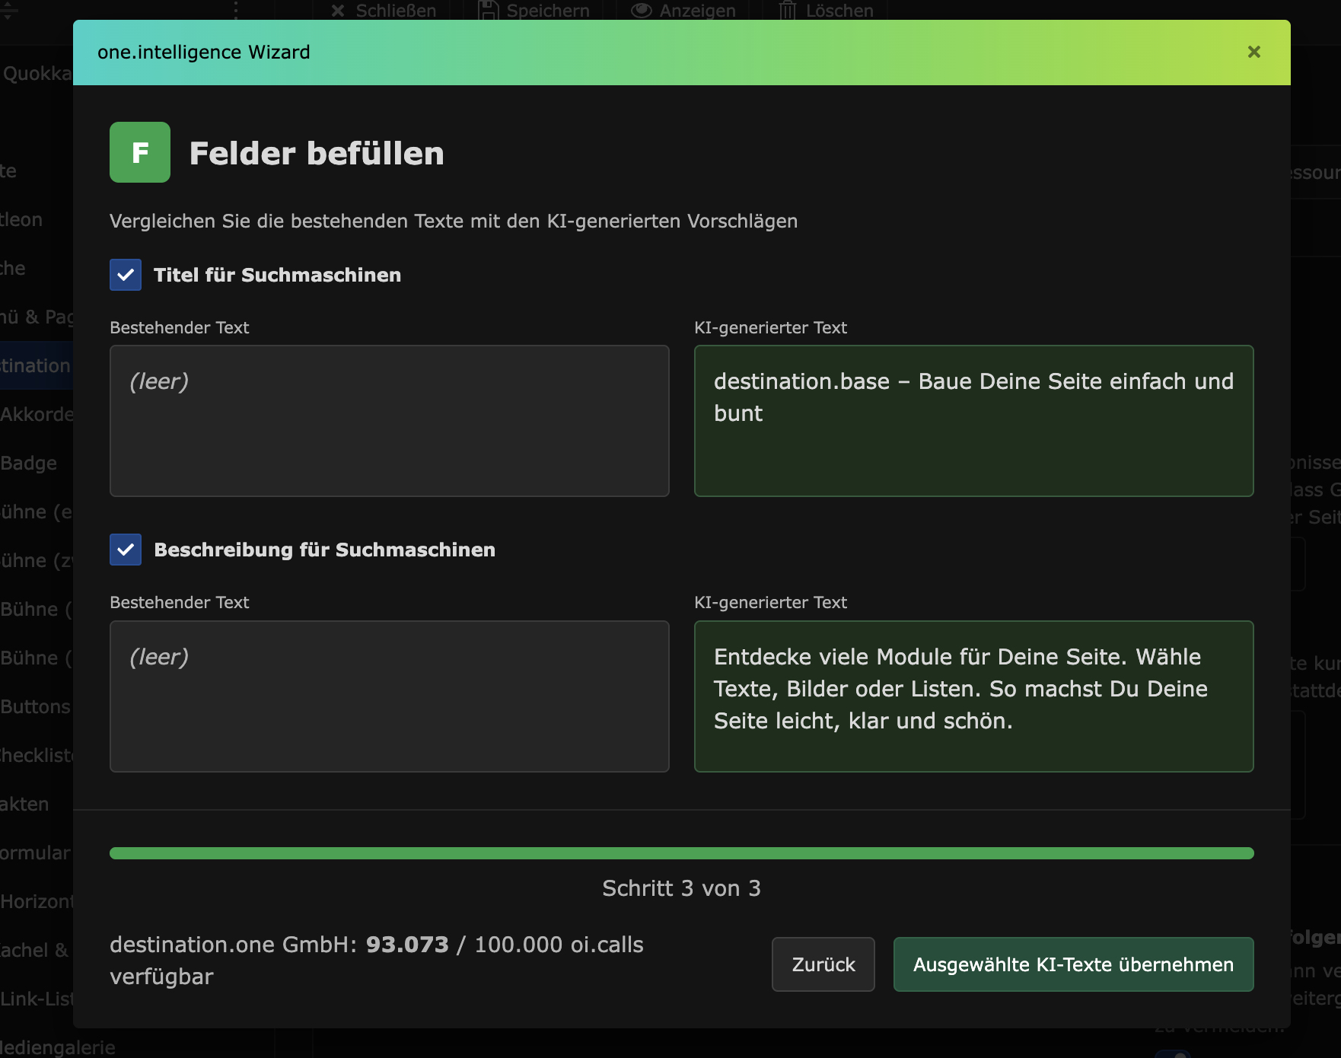Click the KI-generated description text box
The width and height of the screenshot is (1341, 1058).
click(973, 696)
